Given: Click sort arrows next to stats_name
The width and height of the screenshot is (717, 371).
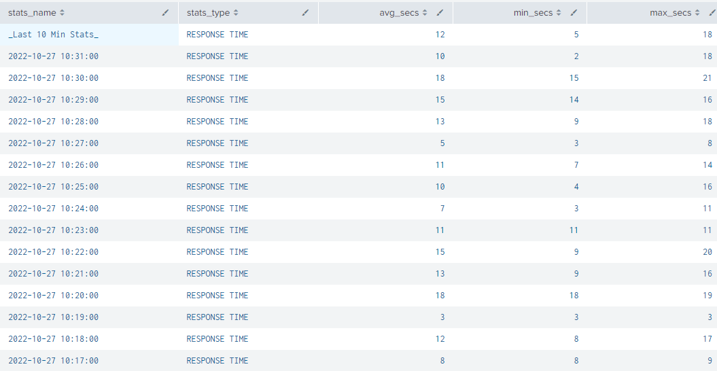Looking at the screenshot, I should (63, 13).
